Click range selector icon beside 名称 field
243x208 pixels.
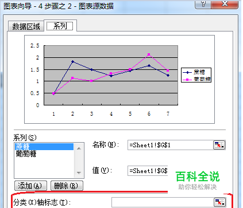pyautogui.click(x=219, y=145)
